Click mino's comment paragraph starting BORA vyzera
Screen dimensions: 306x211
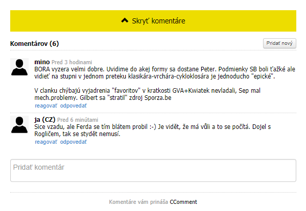pos(164,72)
